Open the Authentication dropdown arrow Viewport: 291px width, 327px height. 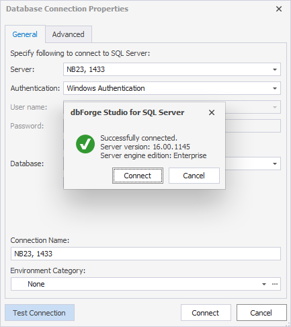275,88
